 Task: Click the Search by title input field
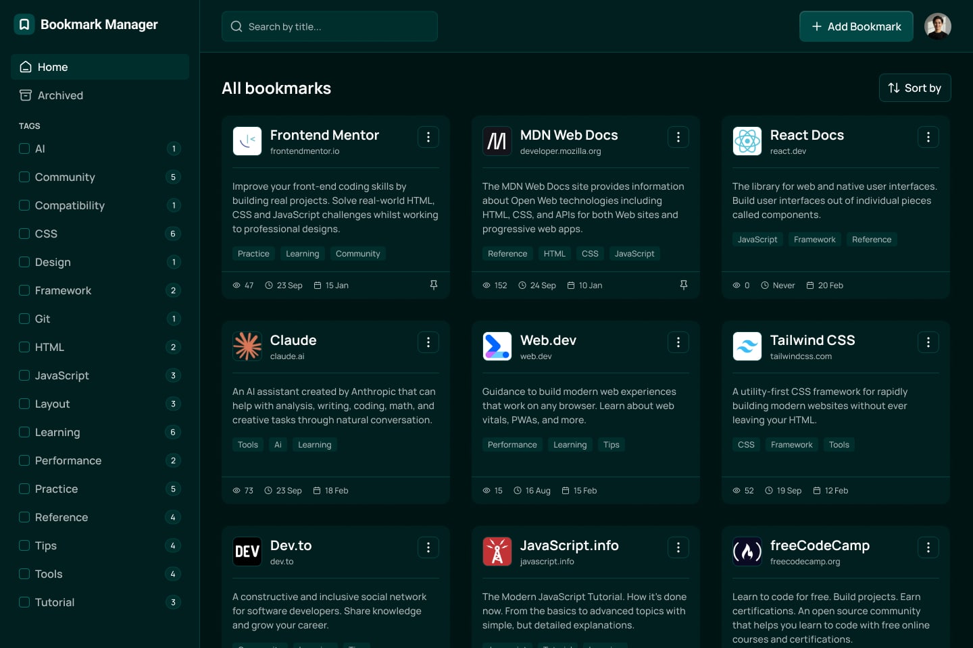(x=330, y=26)
